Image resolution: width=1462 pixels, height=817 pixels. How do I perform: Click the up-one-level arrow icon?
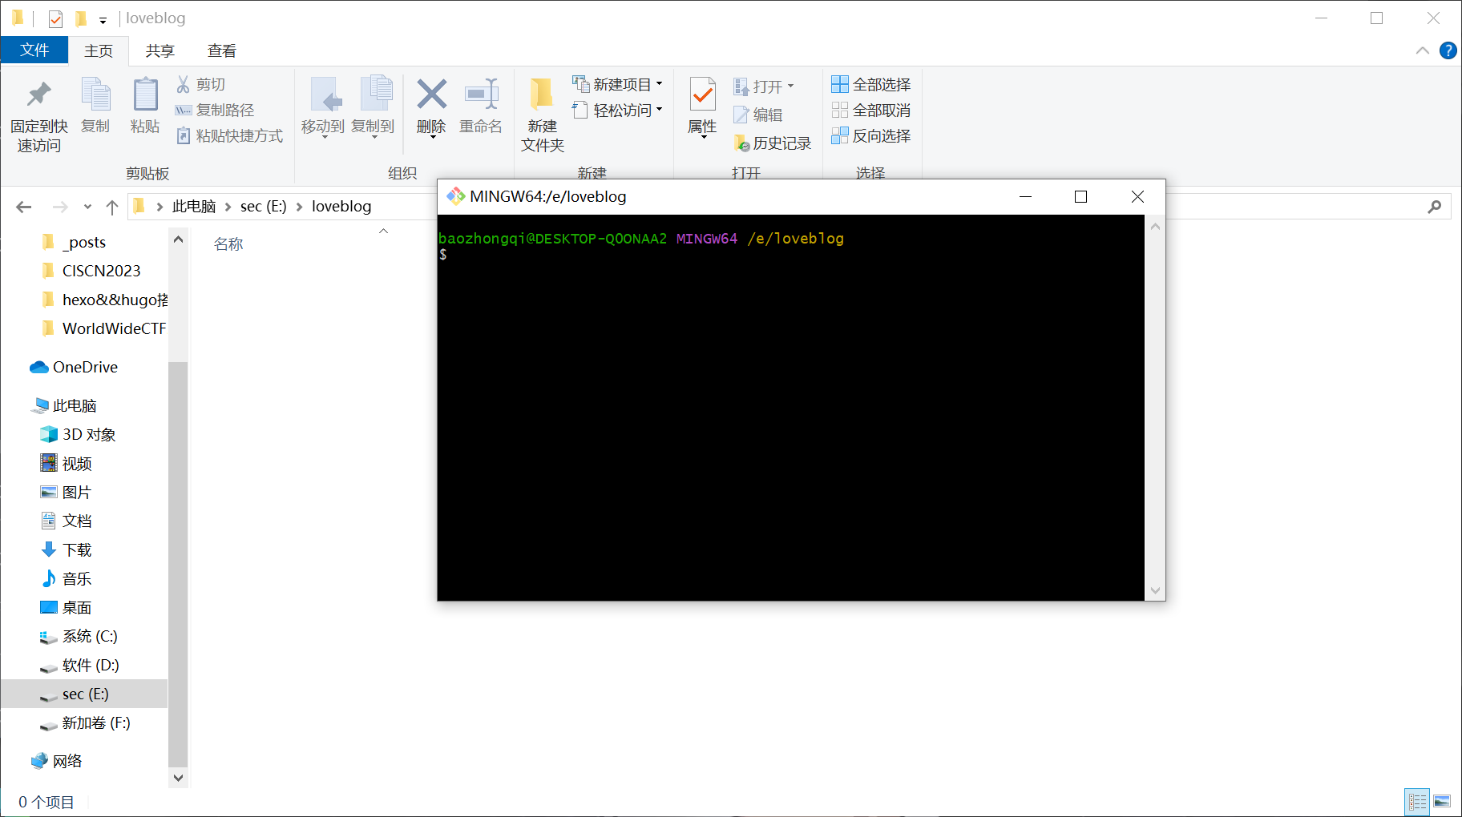[112, 207]
